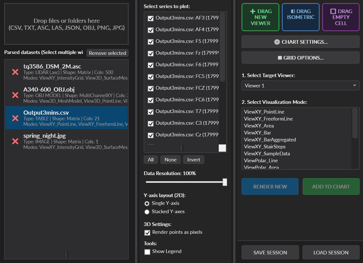Click the visualization mode list scrollbar
The width and height of the screenshot is (363, 263).
(x=355, y=123)
